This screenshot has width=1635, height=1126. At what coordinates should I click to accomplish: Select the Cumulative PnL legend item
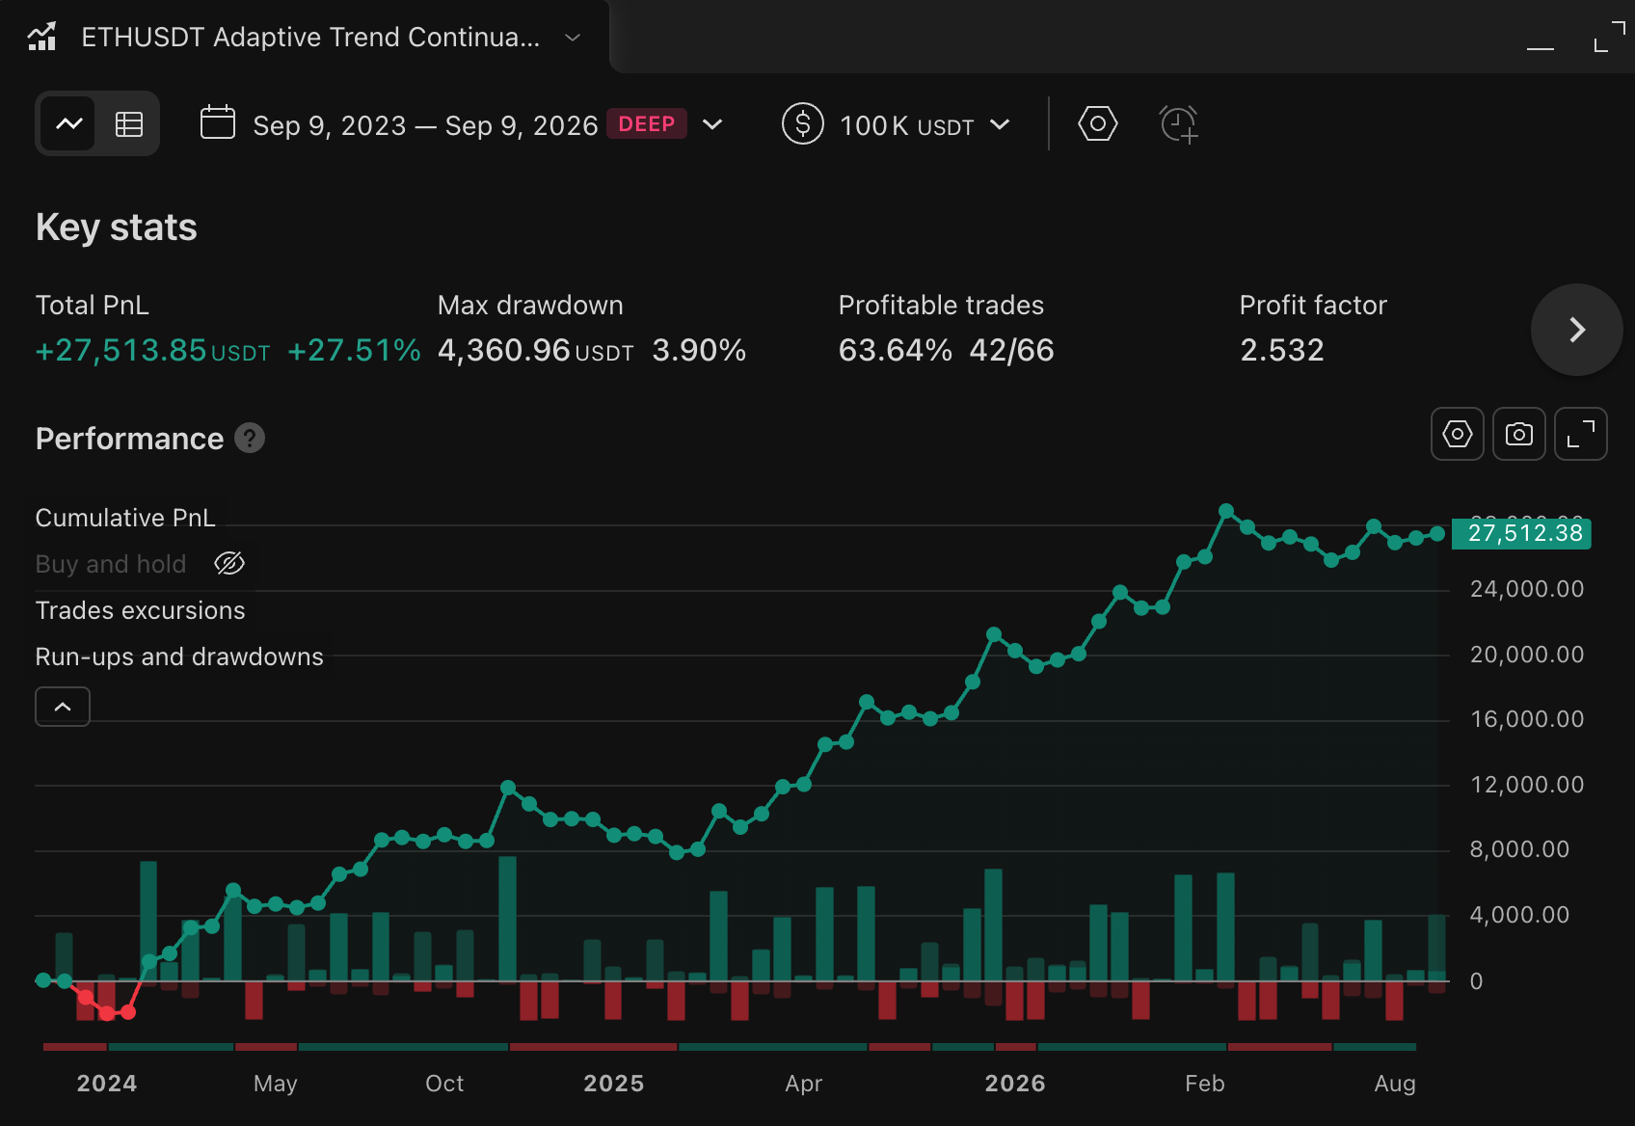[125, 518]
